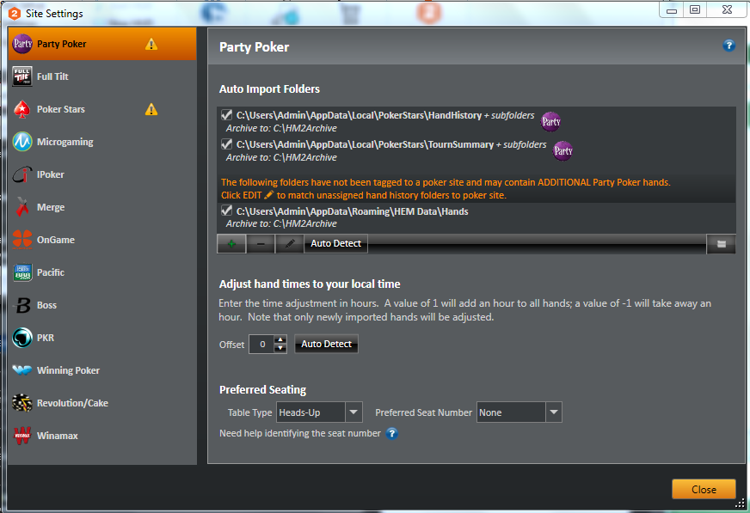Click Party tag icon on HandHistory folder
Viewport: 750px width, 513px height.
(550, 122)
